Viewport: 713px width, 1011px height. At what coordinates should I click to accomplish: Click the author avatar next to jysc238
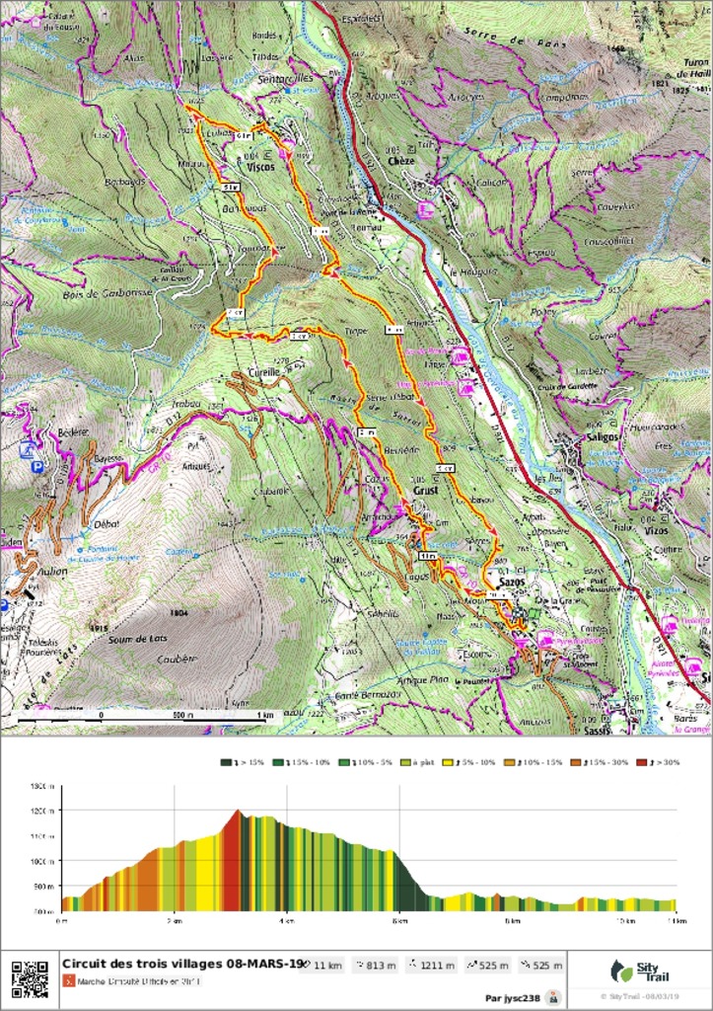(x=552, y=997)
